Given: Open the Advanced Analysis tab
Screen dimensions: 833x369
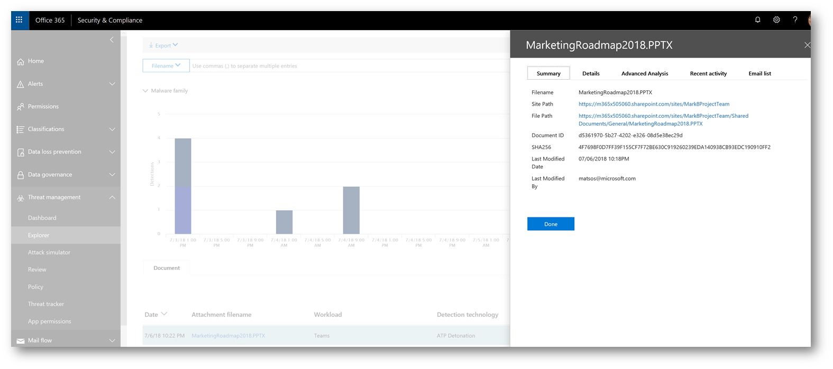Looking at the screenshot, I should 645,73.
